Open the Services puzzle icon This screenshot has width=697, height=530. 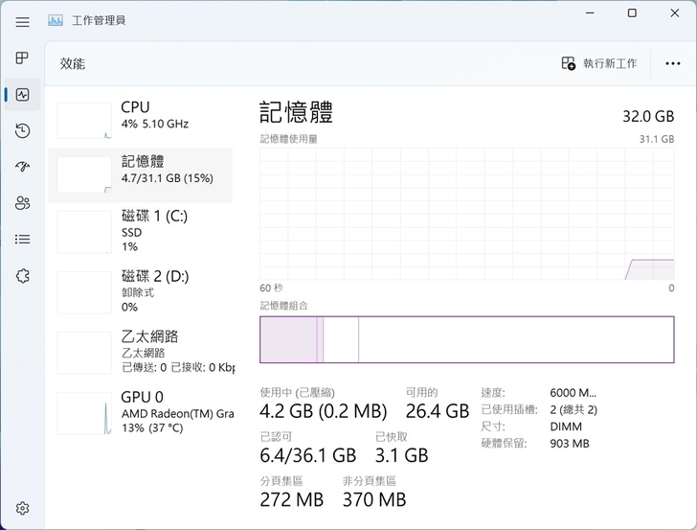[x=23, y=276]
